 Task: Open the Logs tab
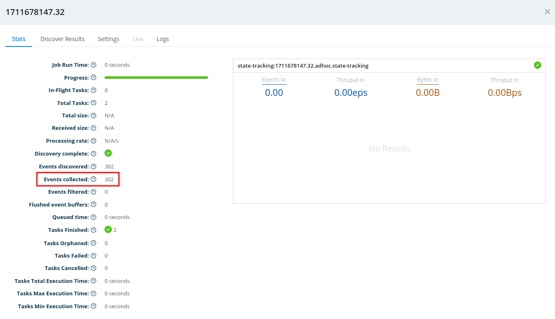point(162,39)
